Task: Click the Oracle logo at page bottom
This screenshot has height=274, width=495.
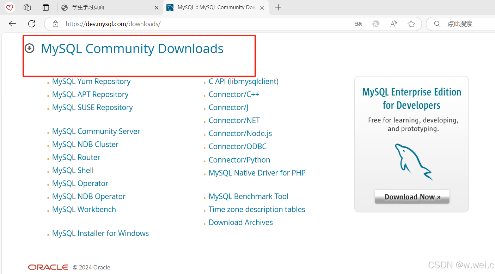Action: pyautogui.click(x=48, y=267)
